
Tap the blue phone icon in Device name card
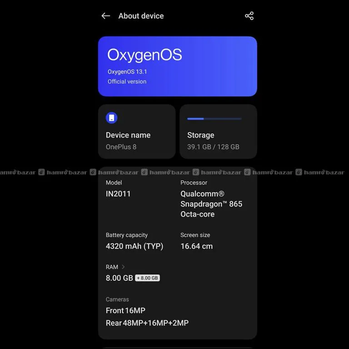point(111,118)
